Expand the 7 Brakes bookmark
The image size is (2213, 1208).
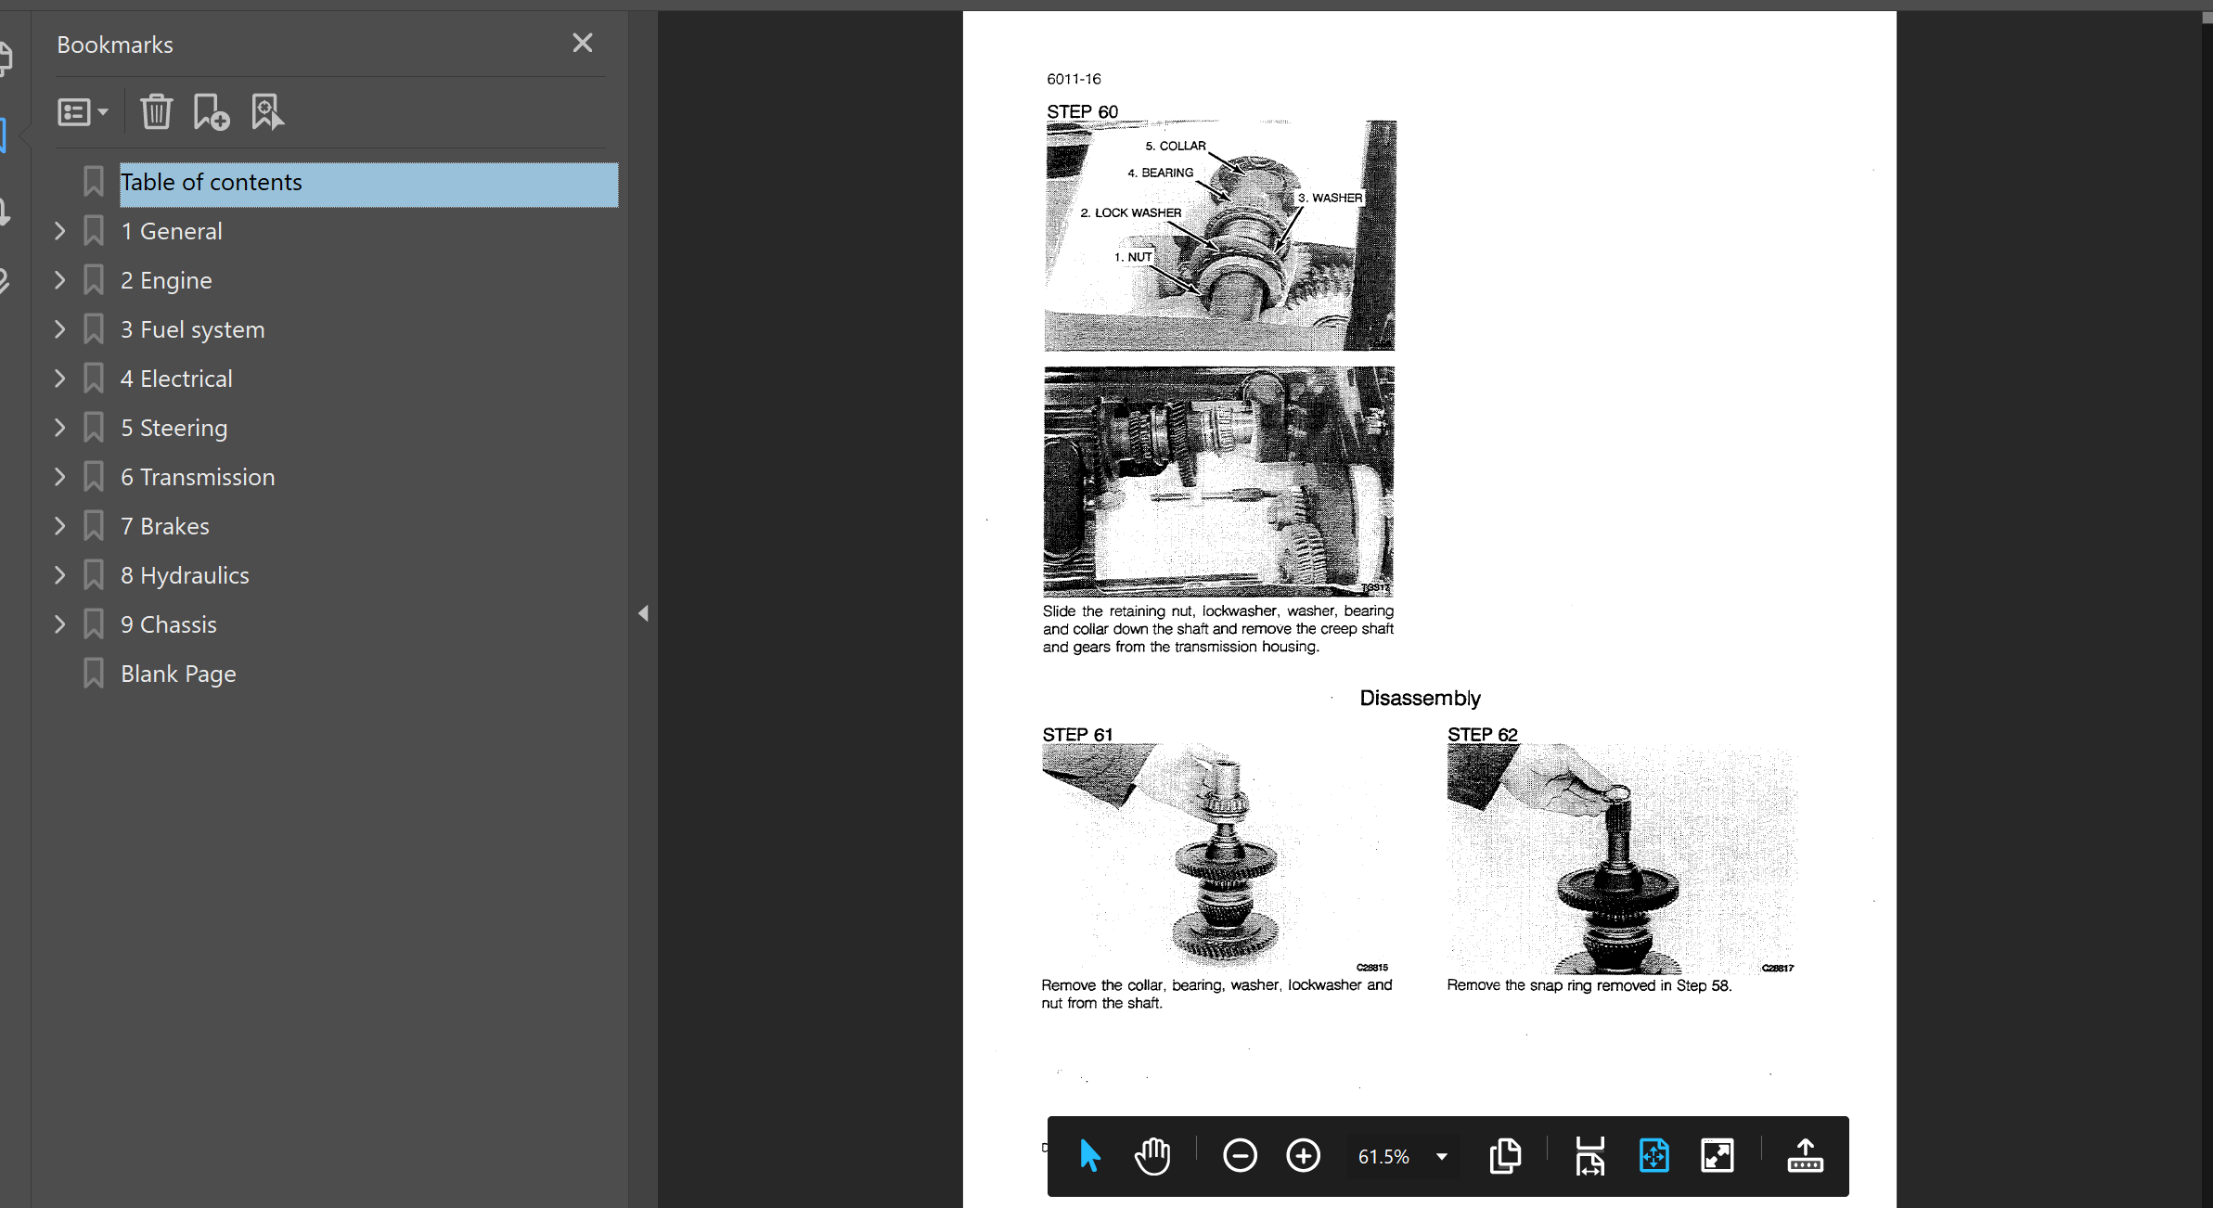point(59,526)
